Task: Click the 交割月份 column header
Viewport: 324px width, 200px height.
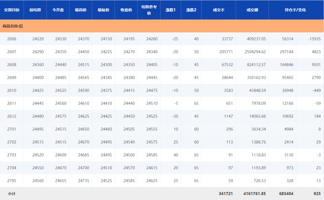Action: tap(12, 10)
